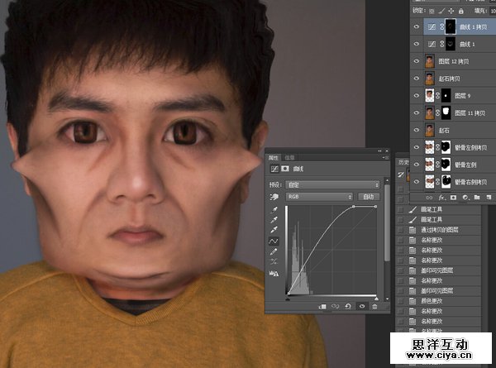Open the Properties panel flyout menu
The width and height of the screenshot is (496, 368).
click(386, 157)
